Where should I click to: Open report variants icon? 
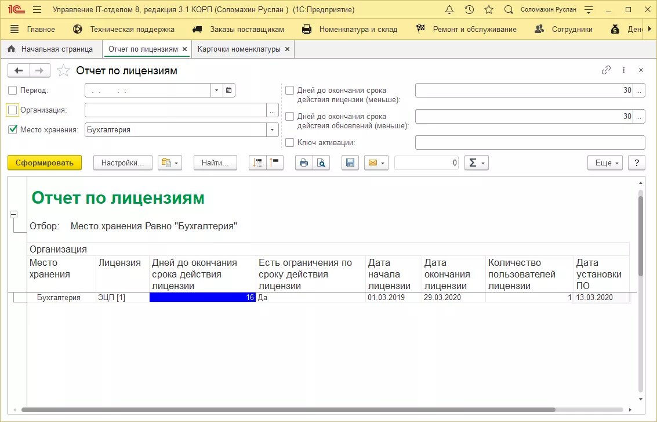tap(170, 163)
